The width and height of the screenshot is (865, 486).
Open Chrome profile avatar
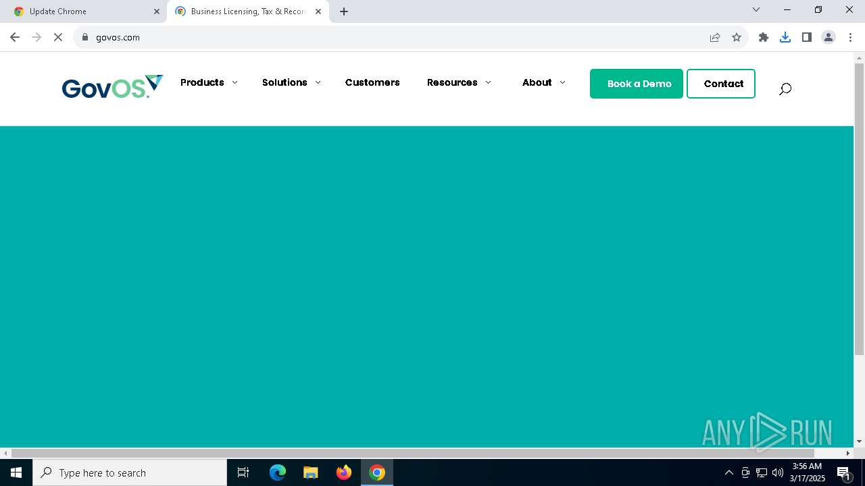[x=829, y=37]
